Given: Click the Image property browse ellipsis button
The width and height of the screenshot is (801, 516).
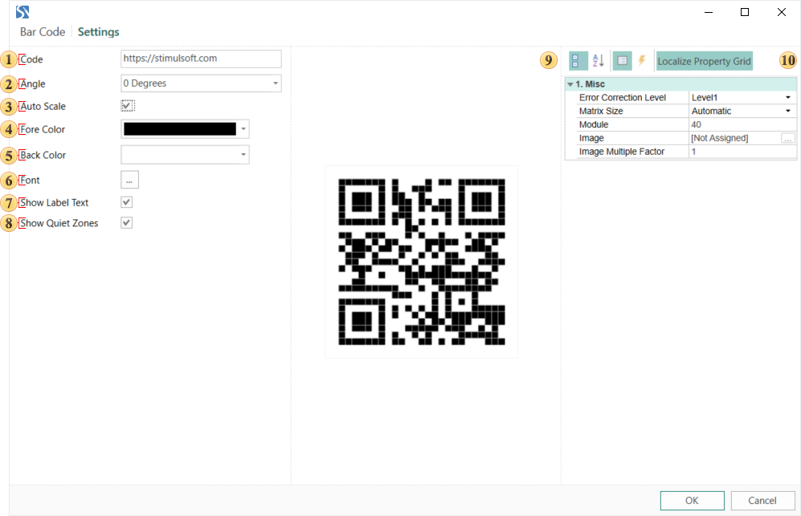Looking at the screenshot, I should (788, 138).
